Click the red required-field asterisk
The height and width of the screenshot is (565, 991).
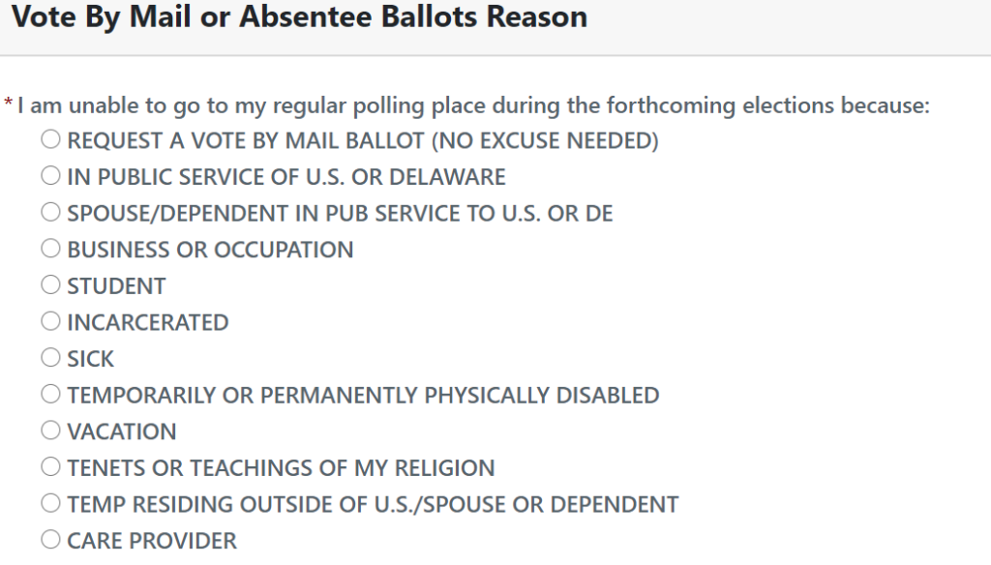9,104
